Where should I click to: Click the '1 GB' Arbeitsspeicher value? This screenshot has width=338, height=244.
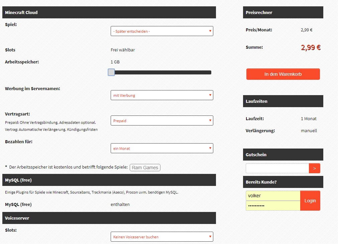[115, 62]
